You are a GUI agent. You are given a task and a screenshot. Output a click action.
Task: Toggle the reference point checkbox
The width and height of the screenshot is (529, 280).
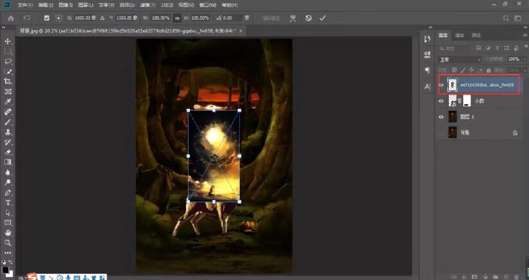tap(47, 18)
